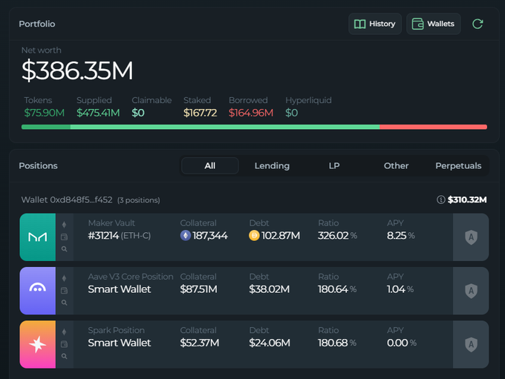Click the Spark protocol logo tile

pyautogui.click(x=38, y=344)
